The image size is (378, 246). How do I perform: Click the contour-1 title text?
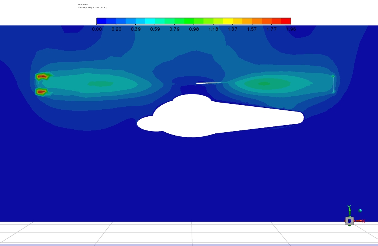pyautogui.click(x=83, y=4)
